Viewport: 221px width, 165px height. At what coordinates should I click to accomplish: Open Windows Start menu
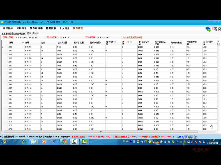[x=4, y=141]
